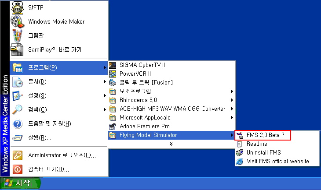Click the Microsoft AppLocale label
Screen dimensions: 321x190
145,118
